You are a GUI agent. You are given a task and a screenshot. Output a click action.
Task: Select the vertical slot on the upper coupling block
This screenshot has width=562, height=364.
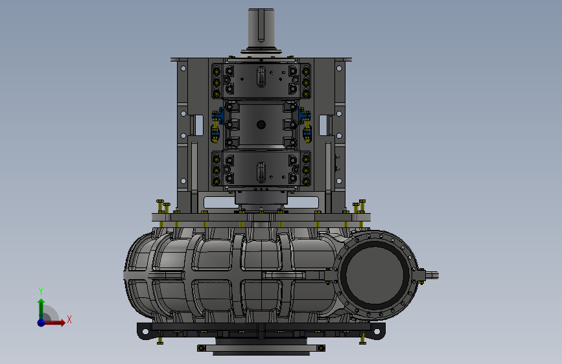point(261,76)
